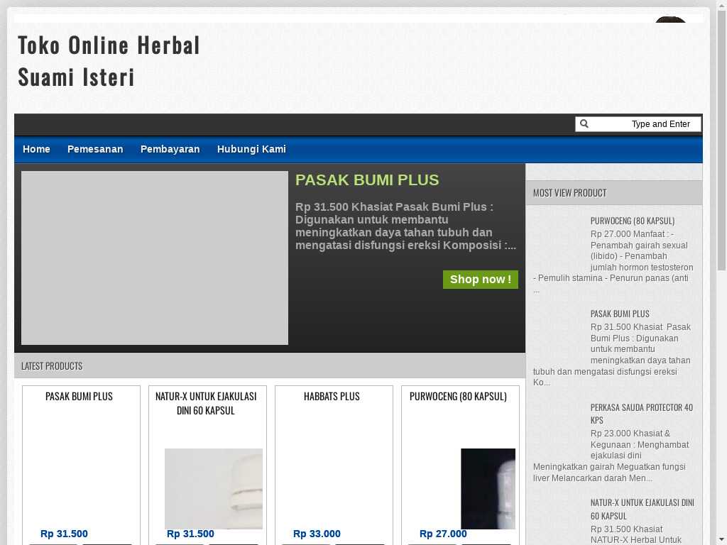This screenshot has height=545, width=727.
Task: Open the PASAK BUMI PLUS featured heading
Action: coord(367,180)
